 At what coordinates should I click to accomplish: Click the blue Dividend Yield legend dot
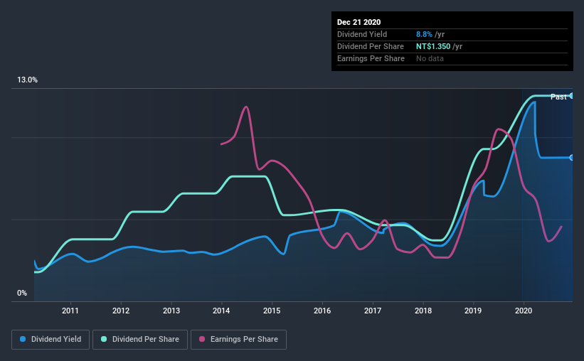23,339
